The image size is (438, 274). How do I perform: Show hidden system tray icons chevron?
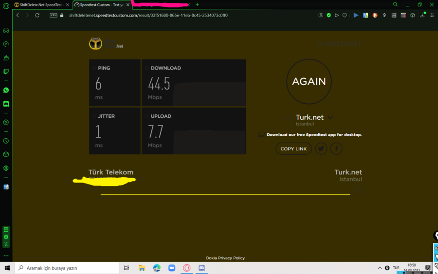click(x=380, y=268)
